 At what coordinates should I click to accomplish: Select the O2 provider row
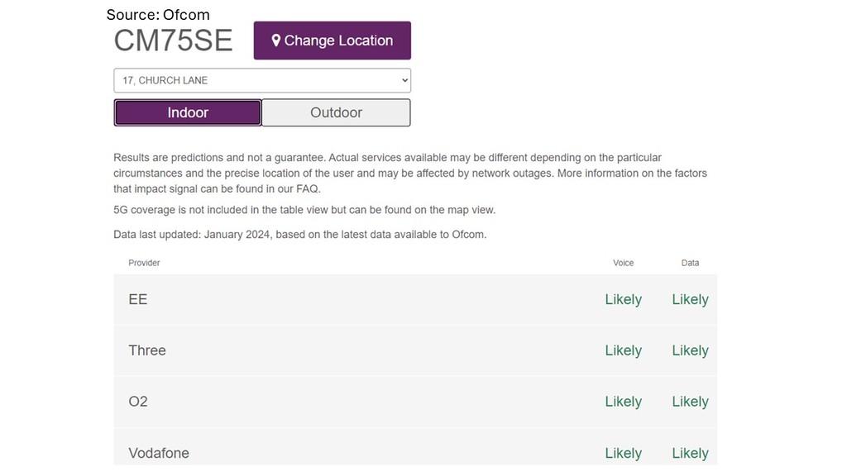coord(415,402)
